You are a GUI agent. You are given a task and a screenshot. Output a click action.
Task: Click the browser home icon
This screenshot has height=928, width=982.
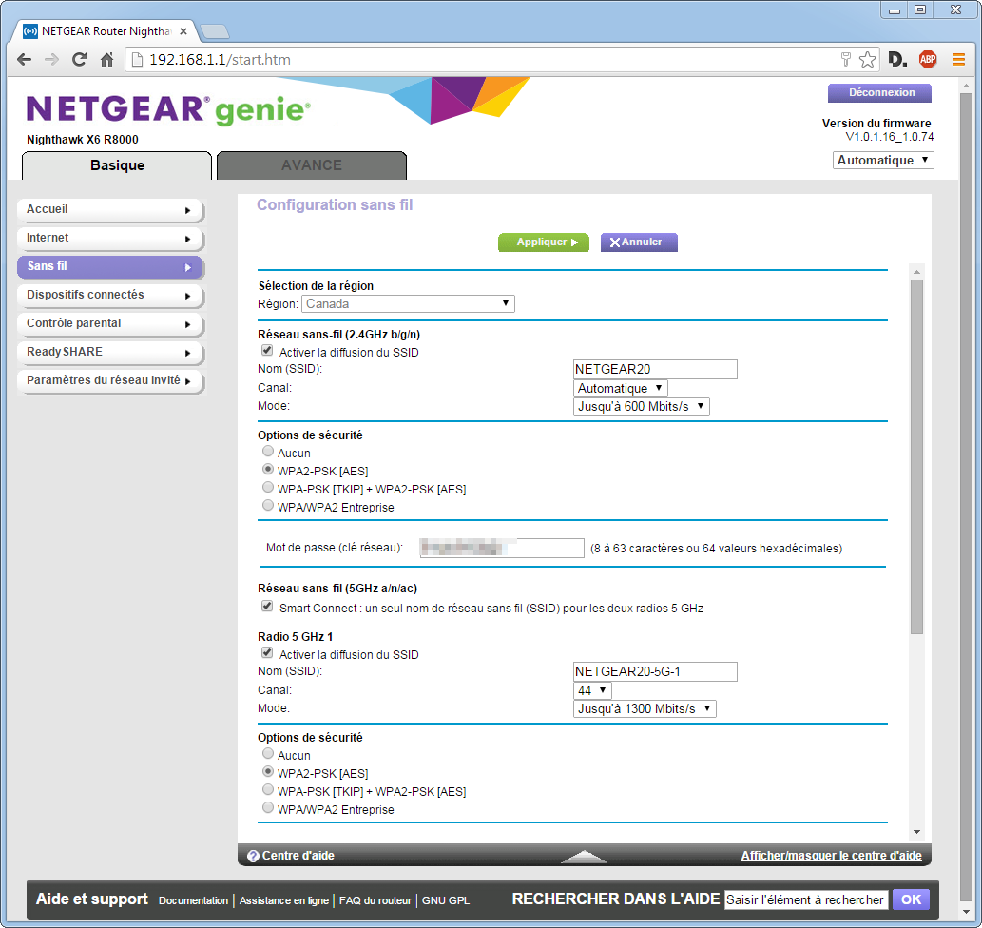(x=107, y=60)
